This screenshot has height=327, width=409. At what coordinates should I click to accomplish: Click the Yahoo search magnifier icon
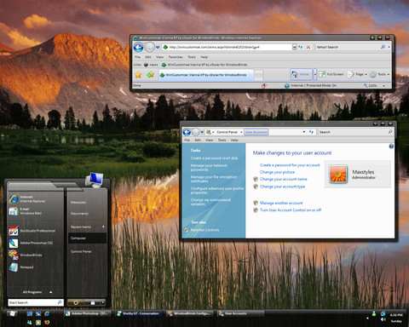[x=383, y=47]
